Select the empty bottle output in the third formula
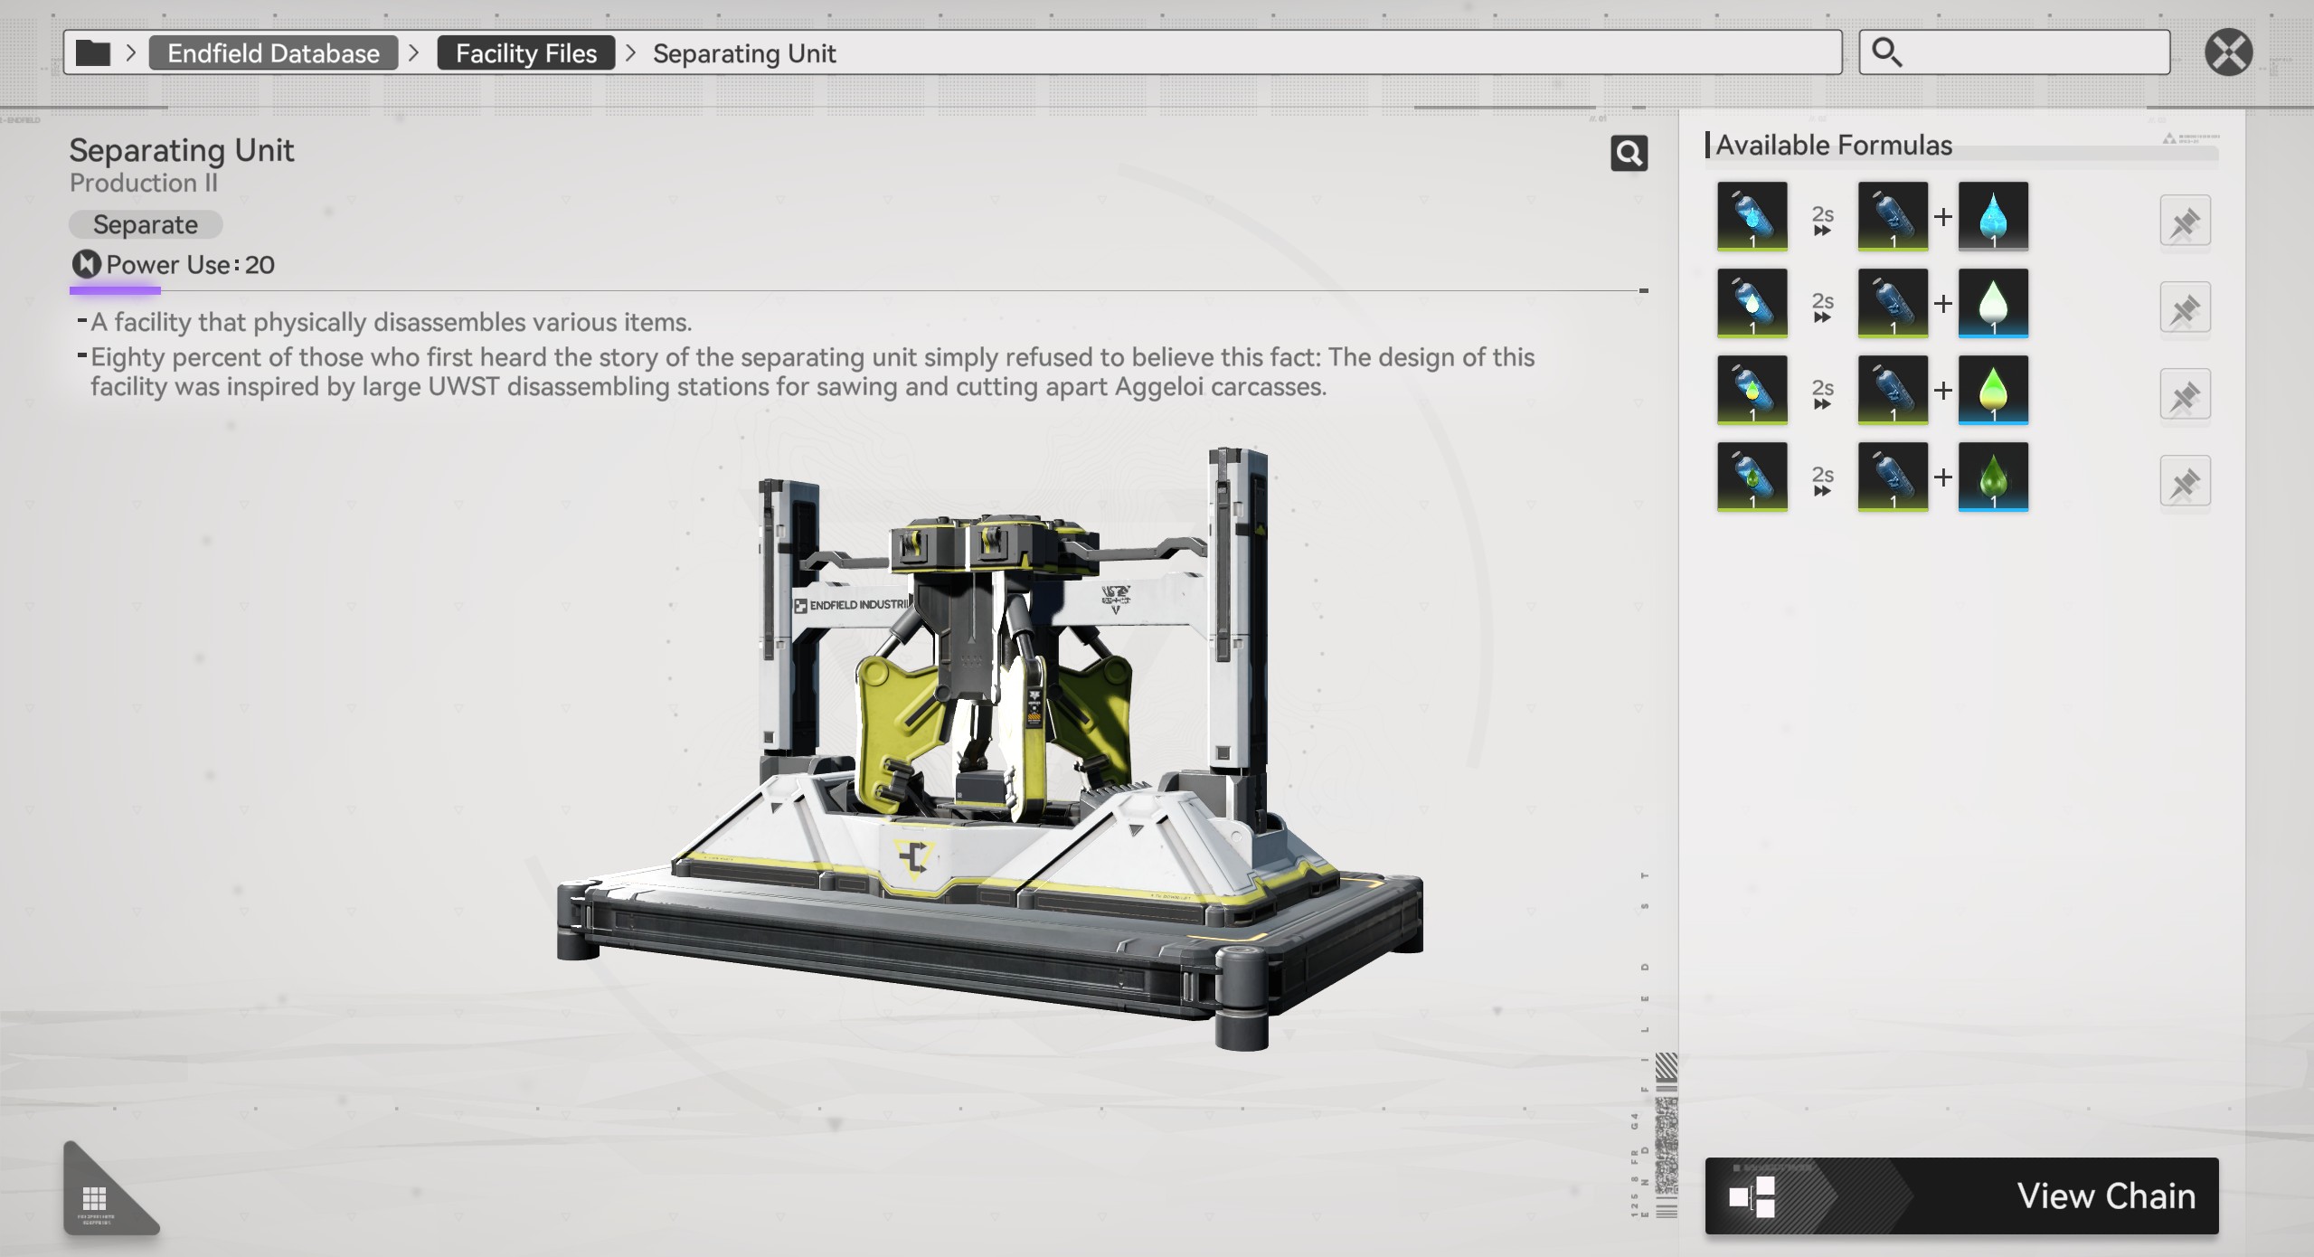Screen dimensions: 2314x1257 (1892, 390)
